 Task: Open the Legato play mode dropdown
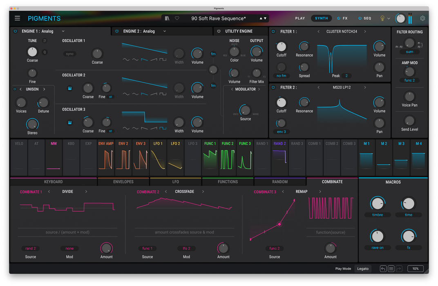click(363, 268)
